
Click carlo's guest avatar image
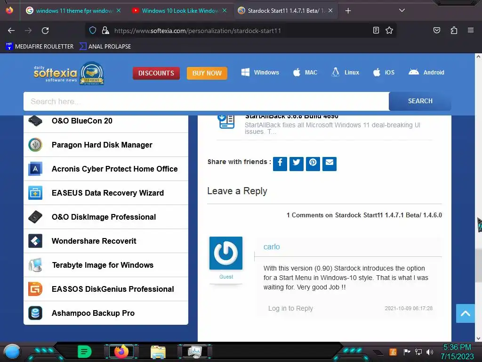coord(226,253)
